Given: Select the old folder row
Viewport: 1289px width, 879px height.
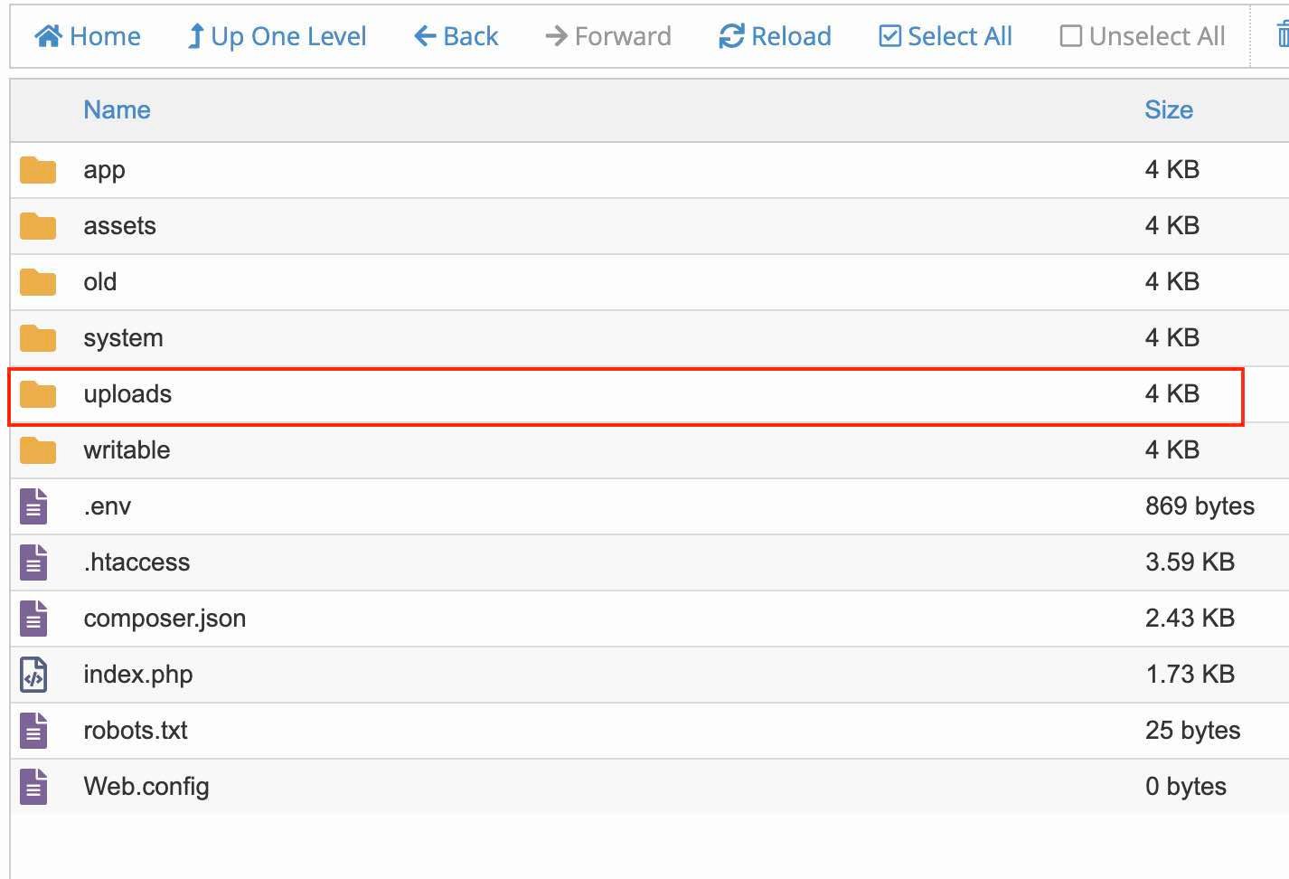Looking at the screenshot, I should pyautogui.click(x=99, y=282).
